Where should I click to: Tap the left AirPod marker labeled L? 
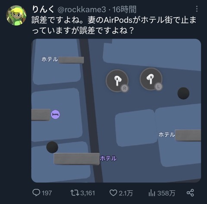pos(151,79)
